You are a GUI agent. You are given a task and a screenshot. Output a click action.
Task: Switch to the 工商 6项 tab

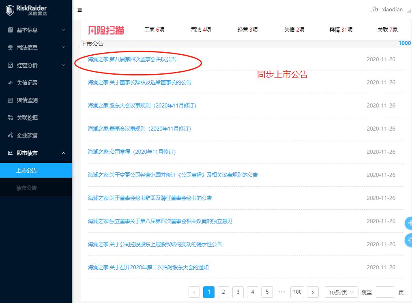pyautogui.click(x=154, y=30)
